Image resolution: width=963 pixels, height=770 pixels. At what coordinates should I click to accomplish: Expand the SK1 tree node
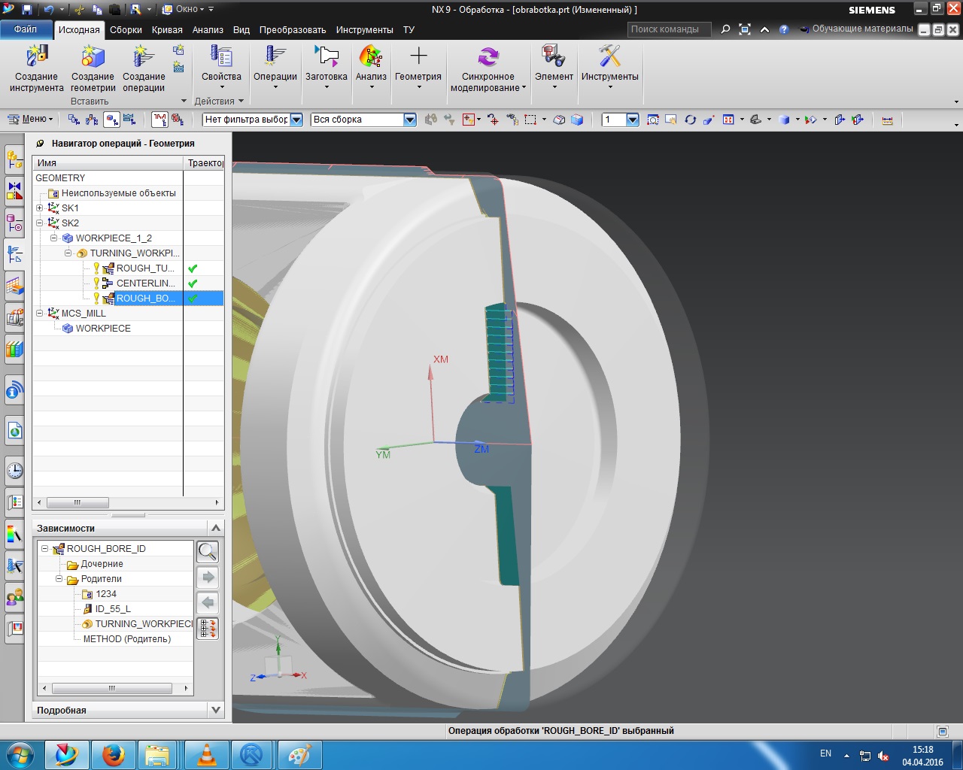click(x=40, y=208)
